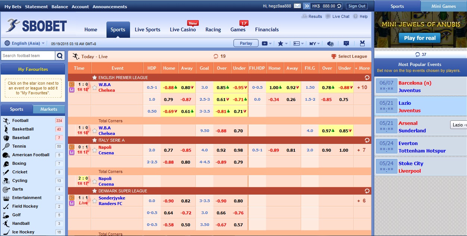467x236 pixels.
Task: Select the Cycling icon in sidebar
Action: pos(6,181)
